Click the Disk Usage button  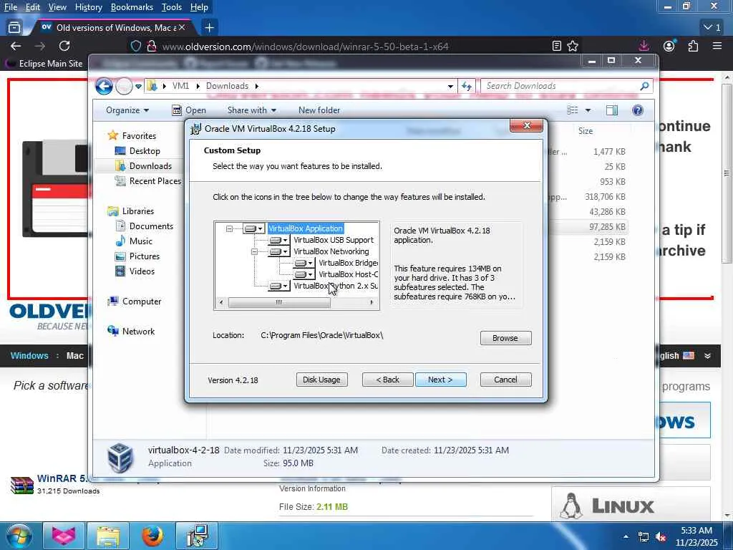point(321,380)
